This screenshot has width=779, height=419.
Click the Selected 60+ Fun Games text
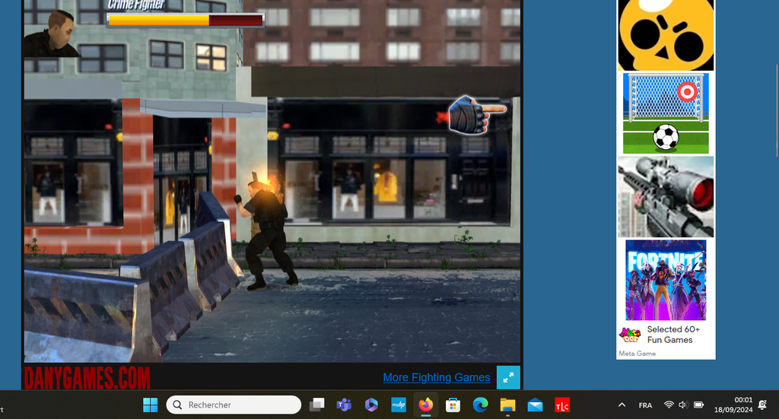[x=673, y=335]
